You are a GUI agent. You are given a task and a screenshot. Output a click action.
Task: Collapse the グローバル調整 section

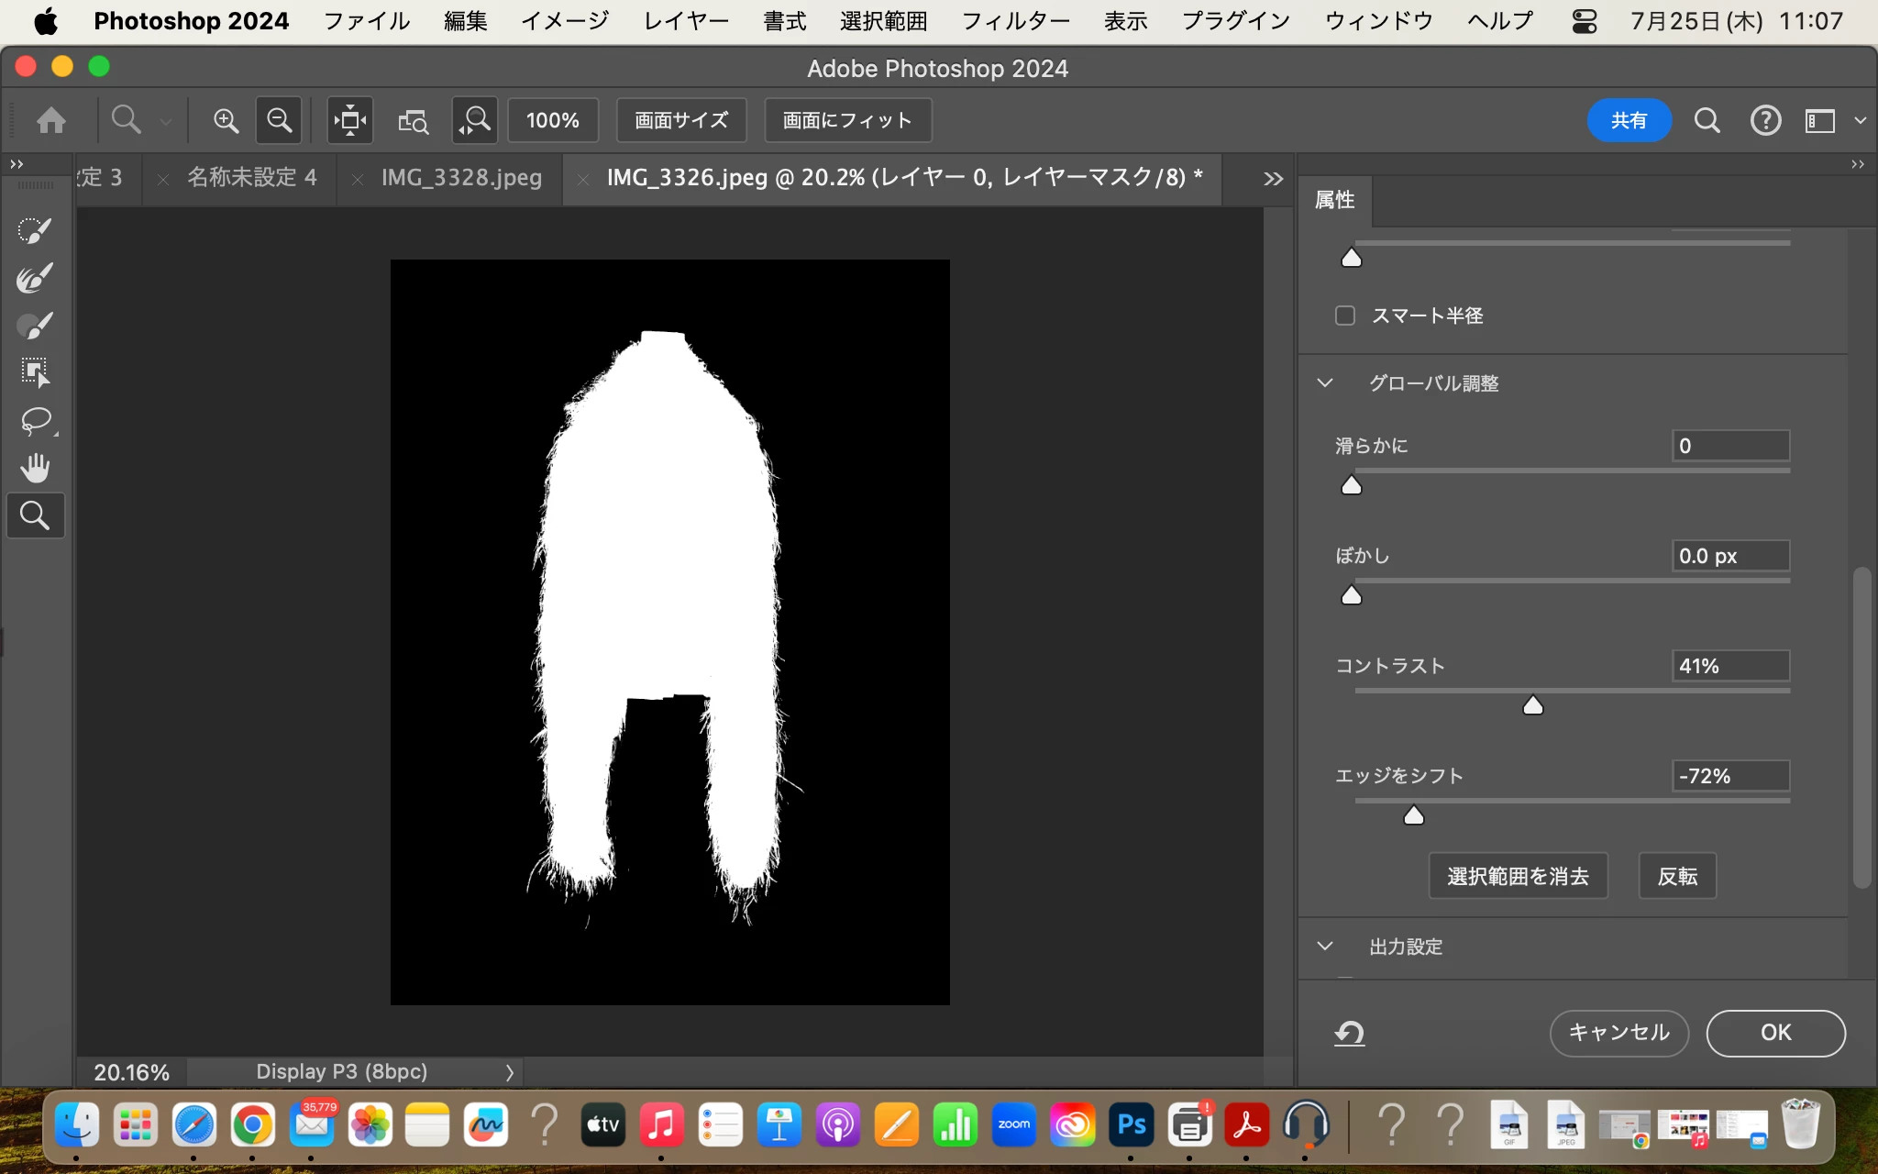point(1325,383)
